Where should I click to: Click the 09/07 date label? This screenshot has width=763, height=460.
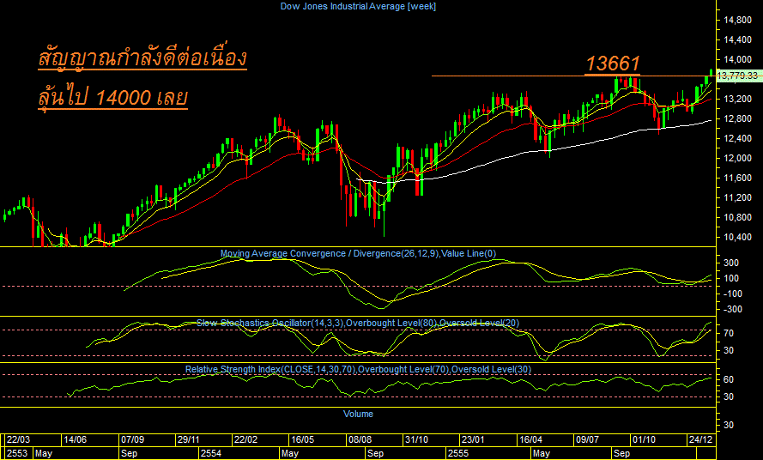587,440
